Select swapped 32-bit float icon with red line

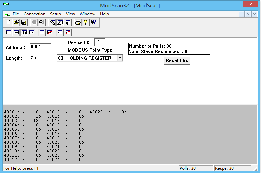(x=50, y=32)
